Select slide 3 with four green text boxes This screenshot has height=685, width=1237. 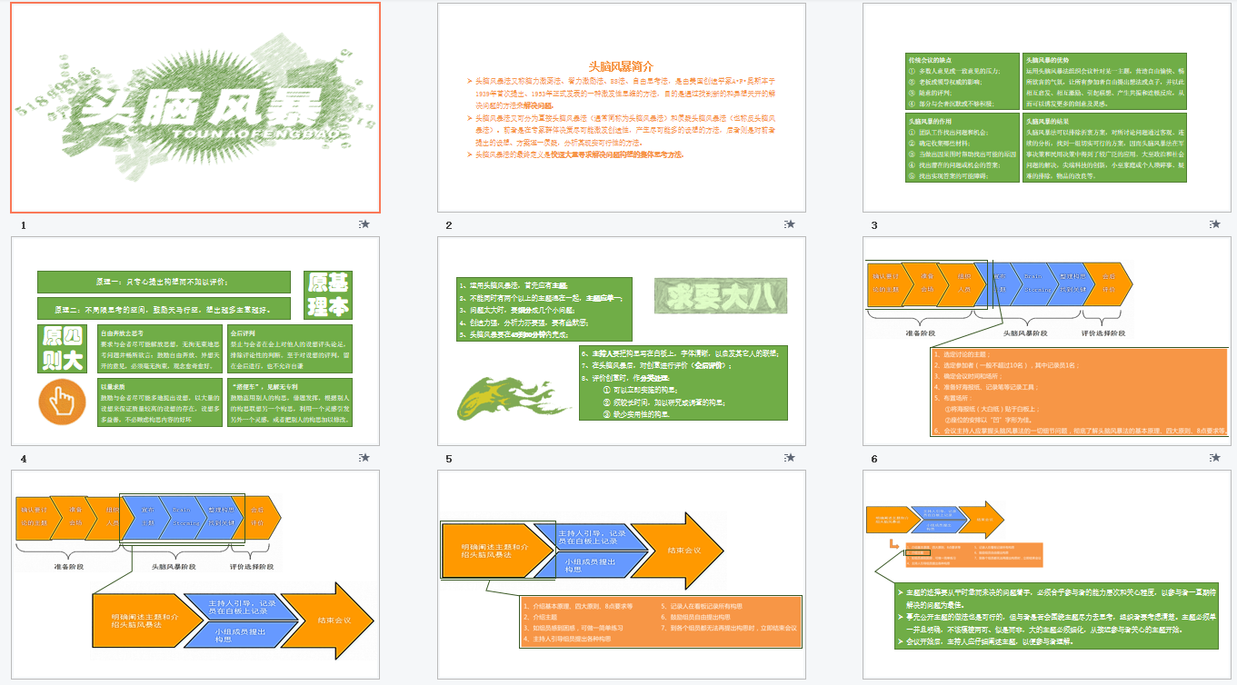pos(1046,108)
